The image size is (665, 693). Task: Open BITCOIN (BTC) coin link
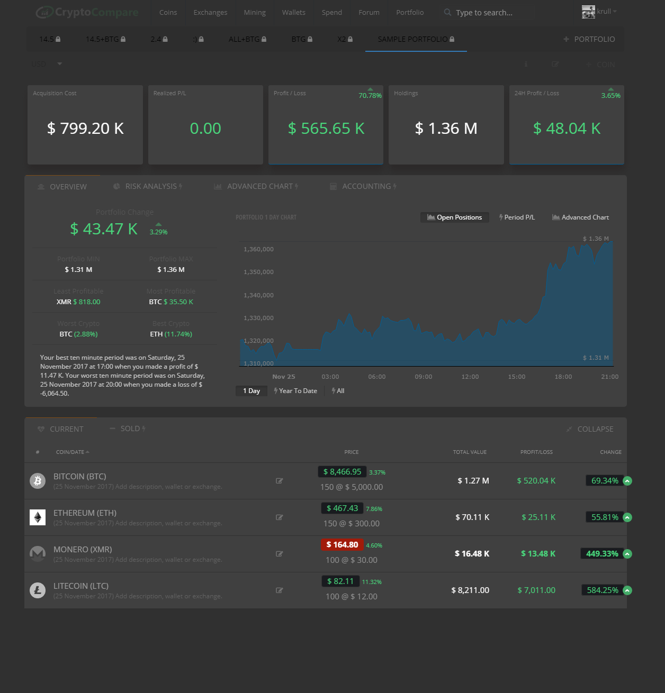pyautogui.click(x=80, y=477)
